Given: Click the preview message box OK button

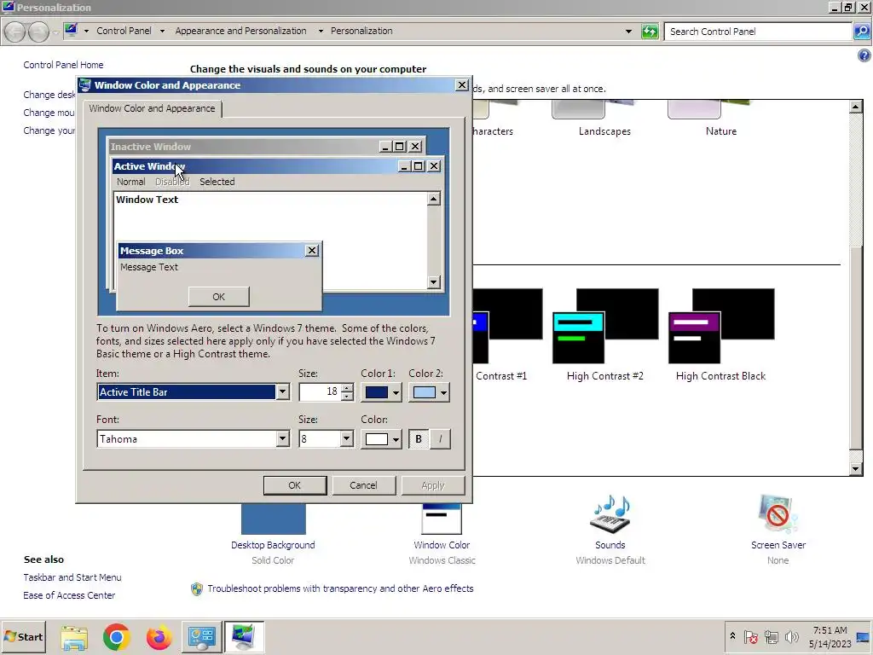Looking at the screenshot, I should 219,297.
